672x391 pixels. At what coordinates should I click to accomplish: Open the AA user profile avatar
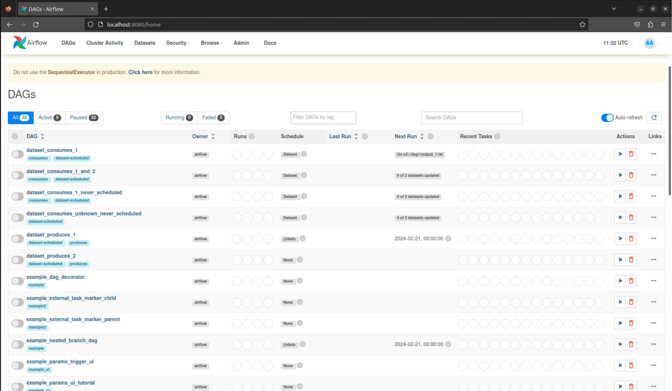click(649, 43)
